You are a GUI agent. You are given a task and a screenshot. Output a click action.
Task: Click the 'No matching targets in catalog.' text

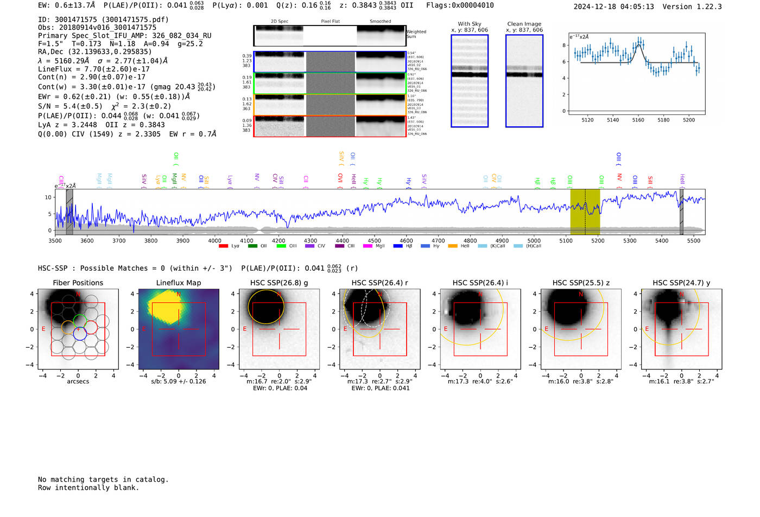point(103,480)
